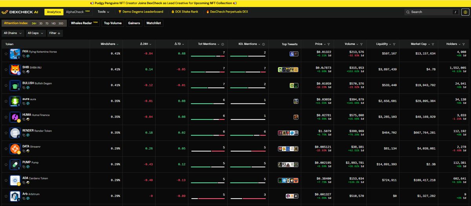Click the Filter + button

[55, 33]
